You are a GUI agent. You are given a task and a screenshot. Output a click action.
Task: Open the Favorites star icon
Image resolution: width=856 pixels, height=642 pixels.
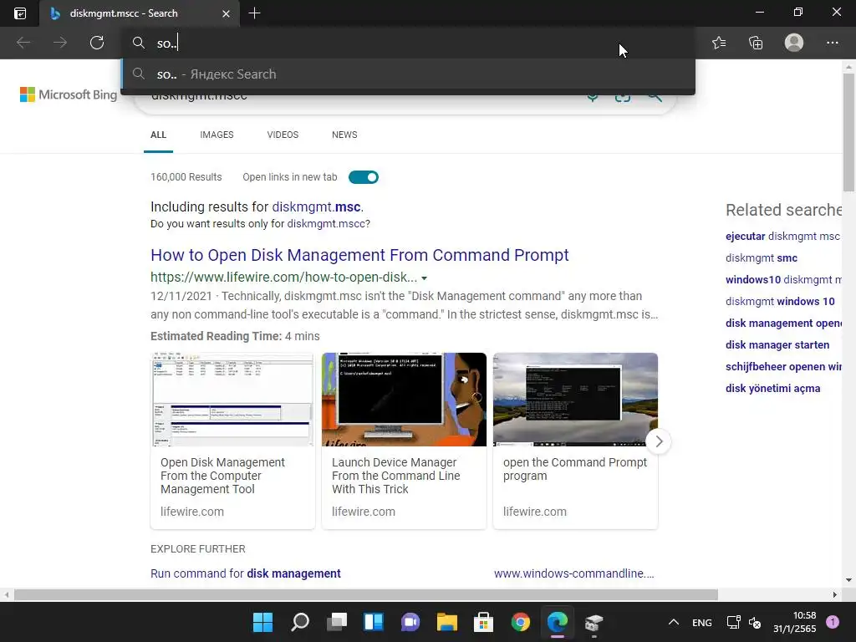click(x=719, y=43)
